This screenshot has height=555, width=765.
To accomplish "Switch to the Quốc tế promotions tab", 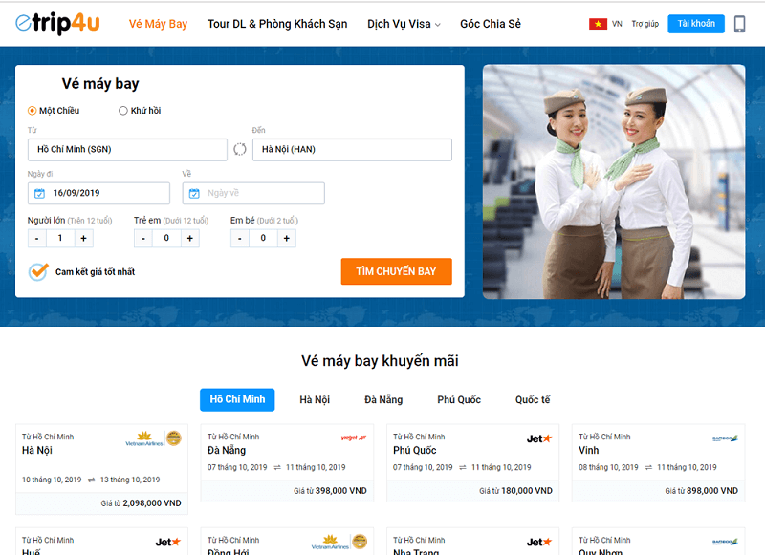I will tap(533, 399).
